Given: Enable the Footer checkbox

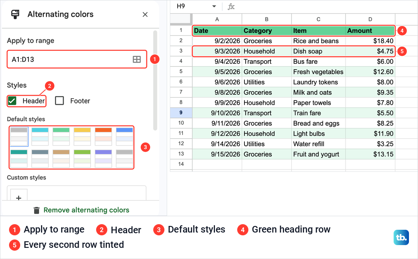Looking at the screenshot, I should tap(60, 101).
